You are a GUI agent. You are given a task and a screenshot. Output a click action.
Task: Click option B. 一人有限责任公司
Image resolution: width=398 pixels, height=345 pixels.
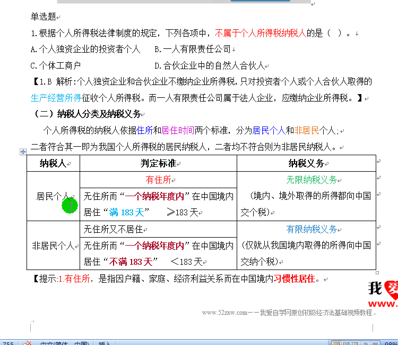[x=193, y=49]
